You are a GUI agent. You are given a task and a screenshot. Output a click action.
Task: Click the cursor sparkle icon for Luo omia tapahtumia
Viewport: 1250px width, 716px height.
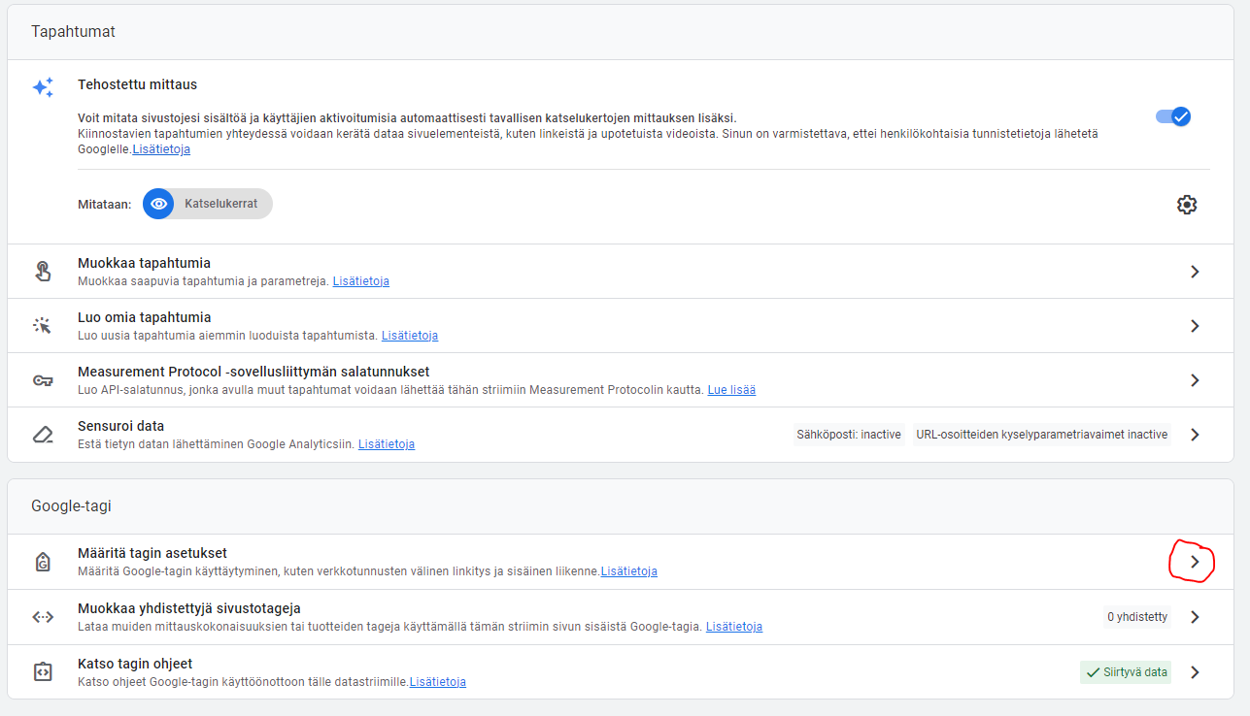tap(43, 326)
